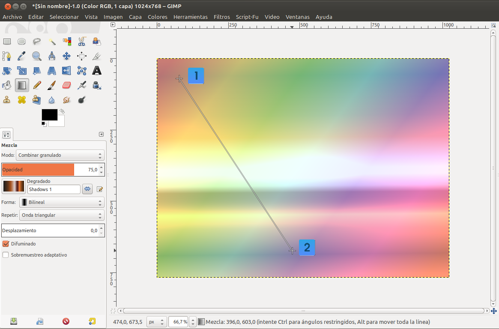Open the Repetir Onda triangular dropdown
Viewport: 499px width, 329px height.
tap(62, 215)
